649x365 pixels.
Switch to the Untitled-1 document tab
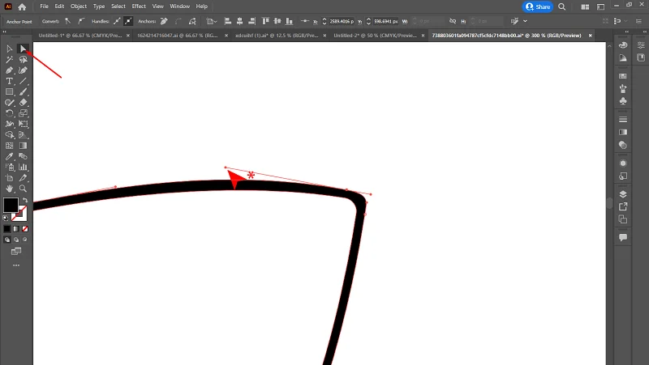80,36
